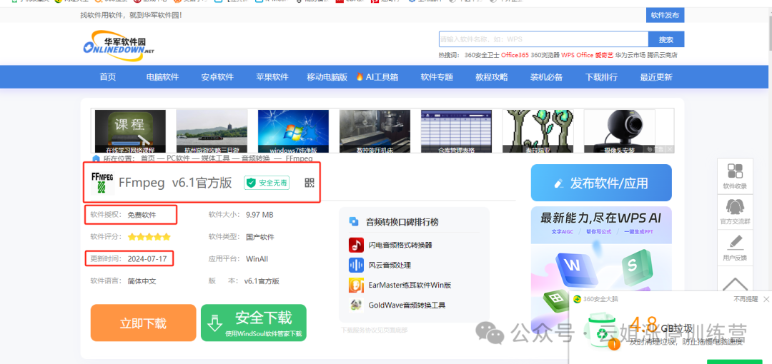Open the 用户反馈 sidebar icon
This screenshot has width=772, height=364.
(735, 248)
